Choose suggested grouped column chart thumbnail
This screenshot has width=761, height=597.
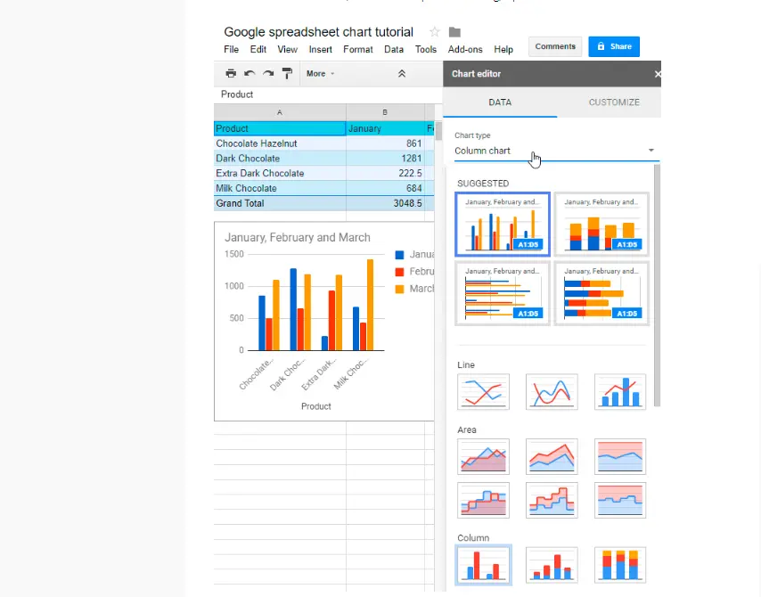(x=503, y=225)
